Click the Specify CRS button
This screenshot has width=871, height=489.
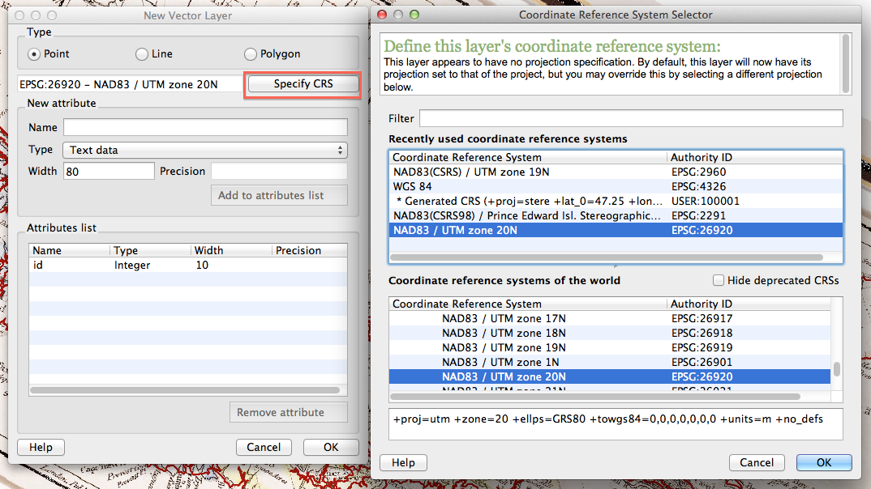pyautogui.click(x=302, y=84)
